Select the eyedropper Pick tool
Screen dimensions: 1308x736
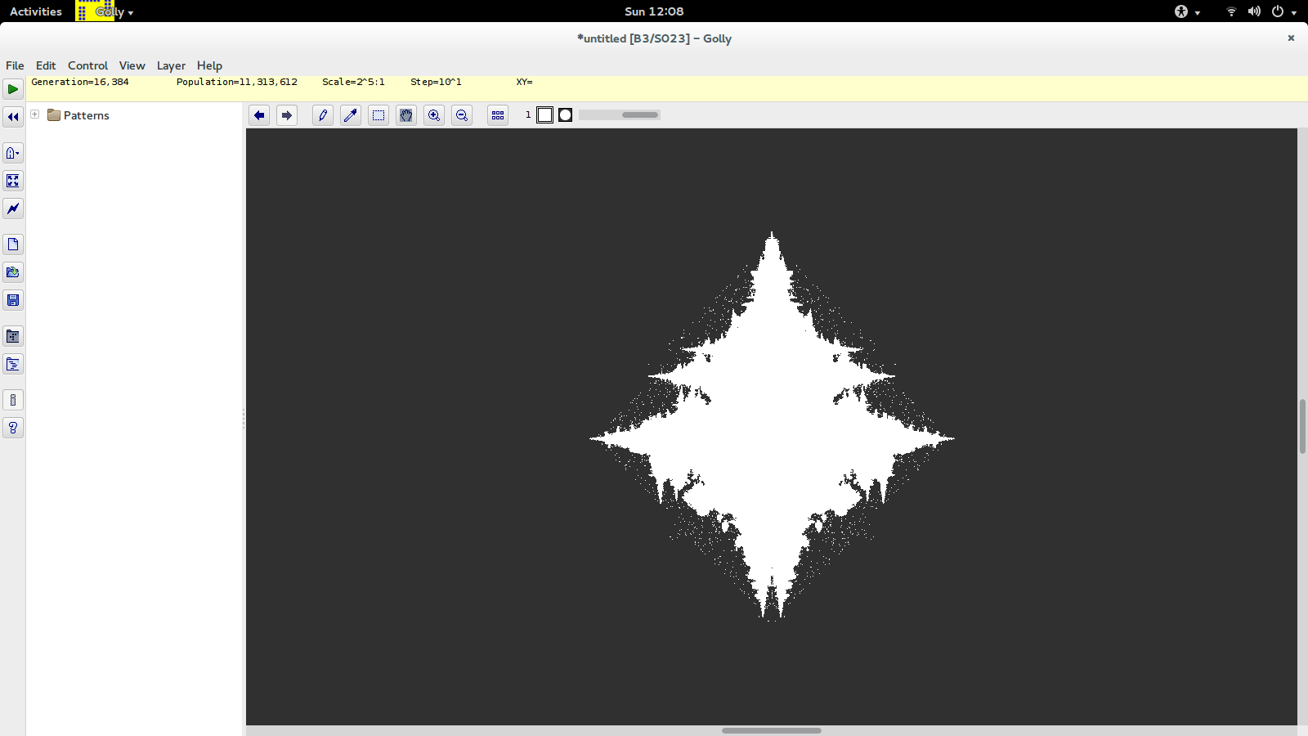coord(351,115)
